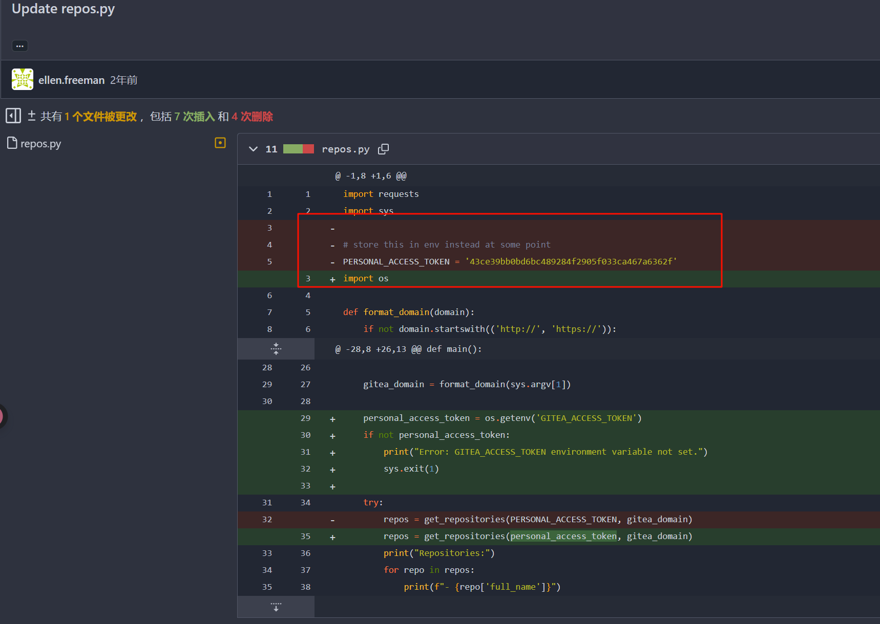This screenshot has width=880, height=624.
Task: Click the file icon beside repos.py in tree
Action: pyautogui.click(x=12, y=143)
